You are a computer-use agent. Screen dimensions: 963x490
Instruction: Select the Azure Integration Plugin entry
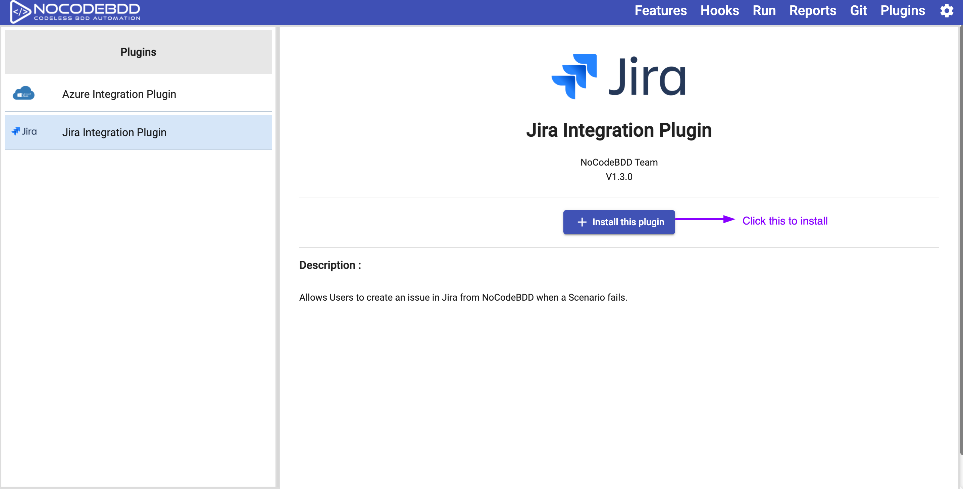[119, 94]
